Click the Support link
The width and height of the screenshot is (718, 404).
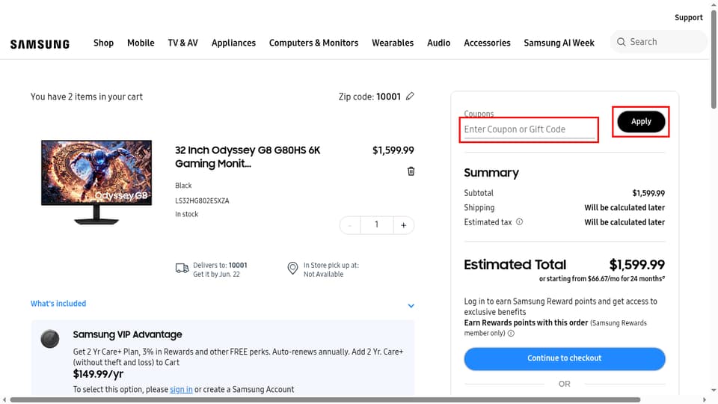[x=688, y=17]
